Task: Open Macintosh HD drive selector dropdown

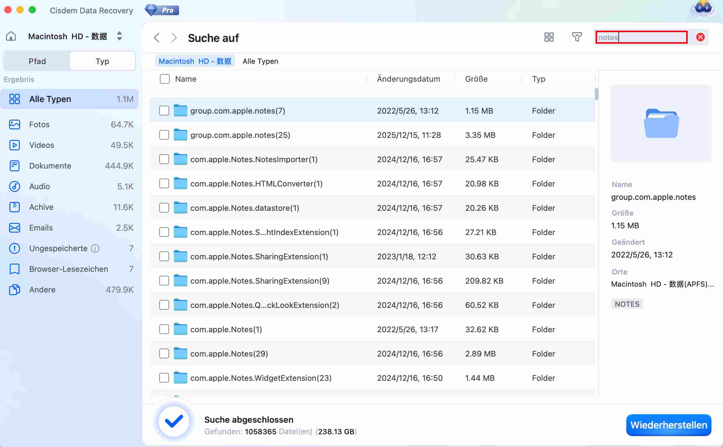Action: pos(119,36)
